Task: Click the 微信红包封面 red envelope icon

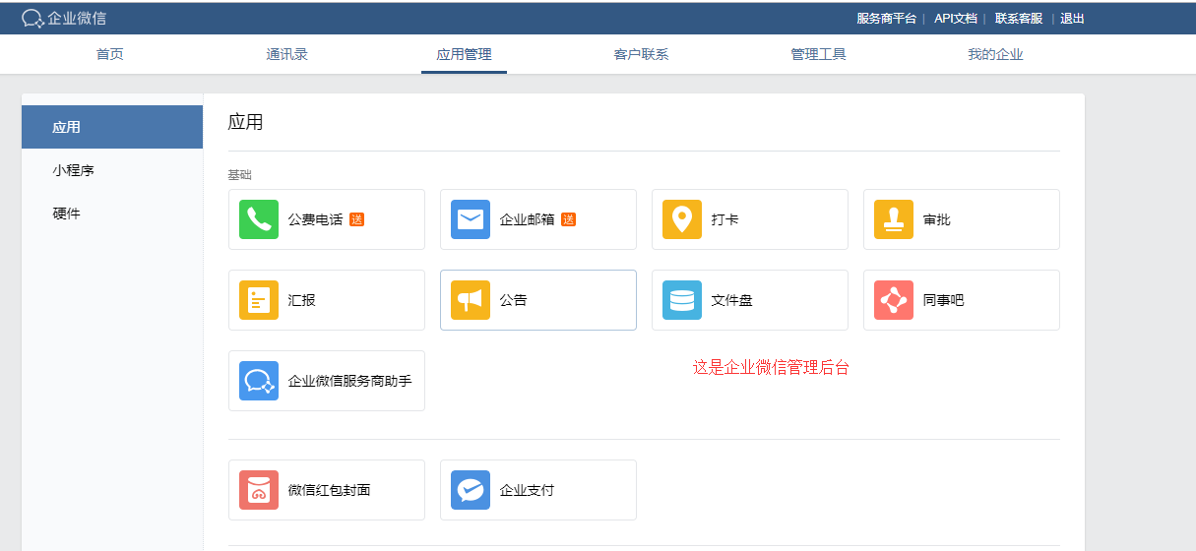Action: [259, 490]
